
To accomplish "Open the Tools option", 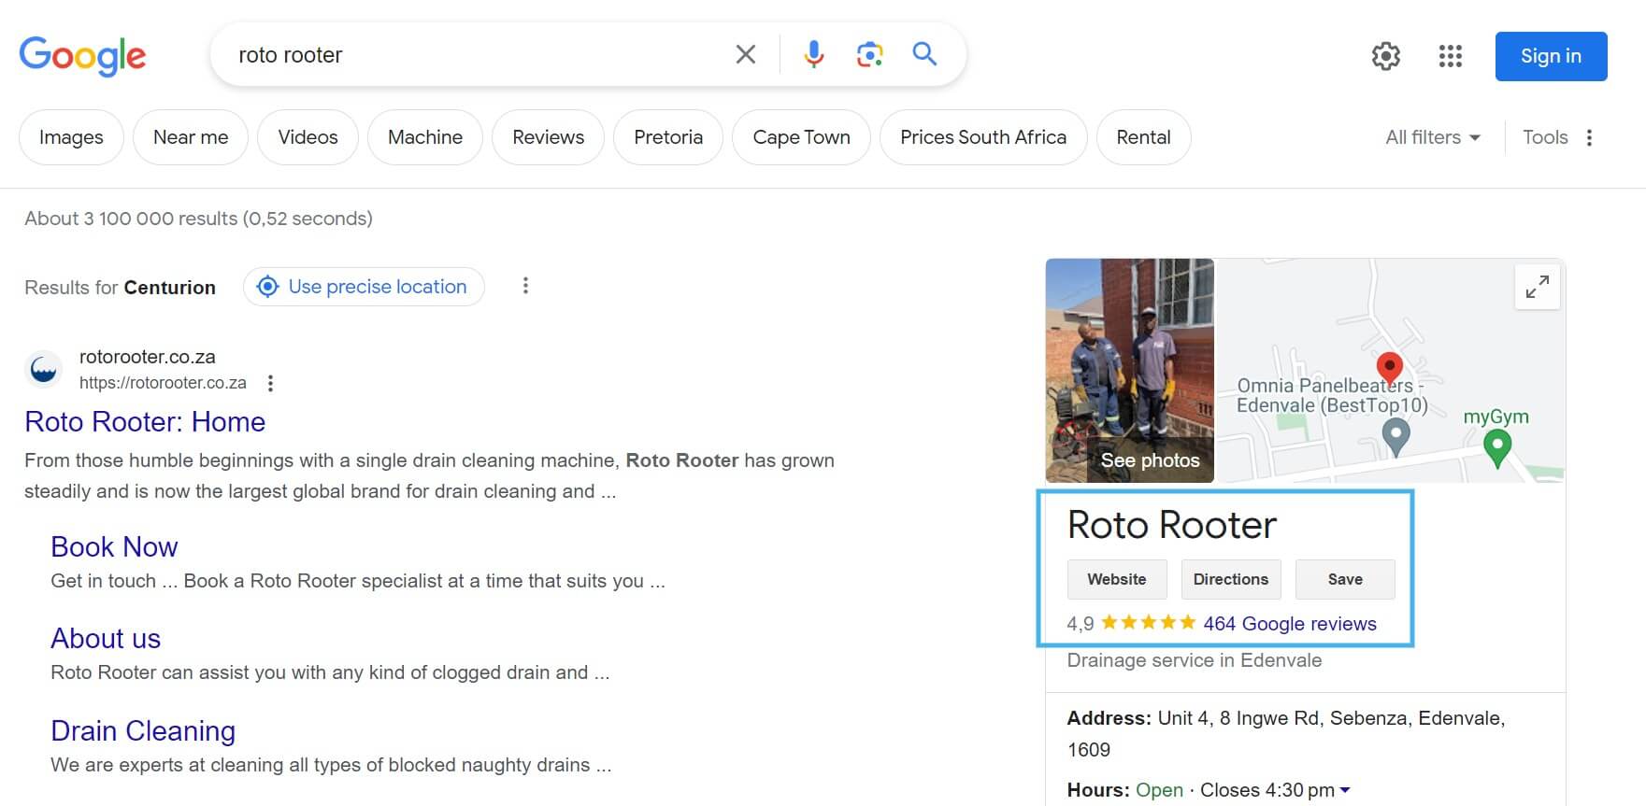I will coord(1545,137).
